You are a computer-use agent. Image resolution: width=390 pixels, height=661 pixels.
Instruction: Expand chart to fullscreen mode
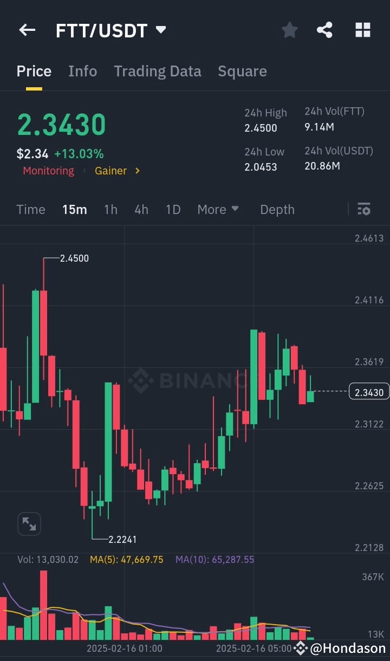29,523
